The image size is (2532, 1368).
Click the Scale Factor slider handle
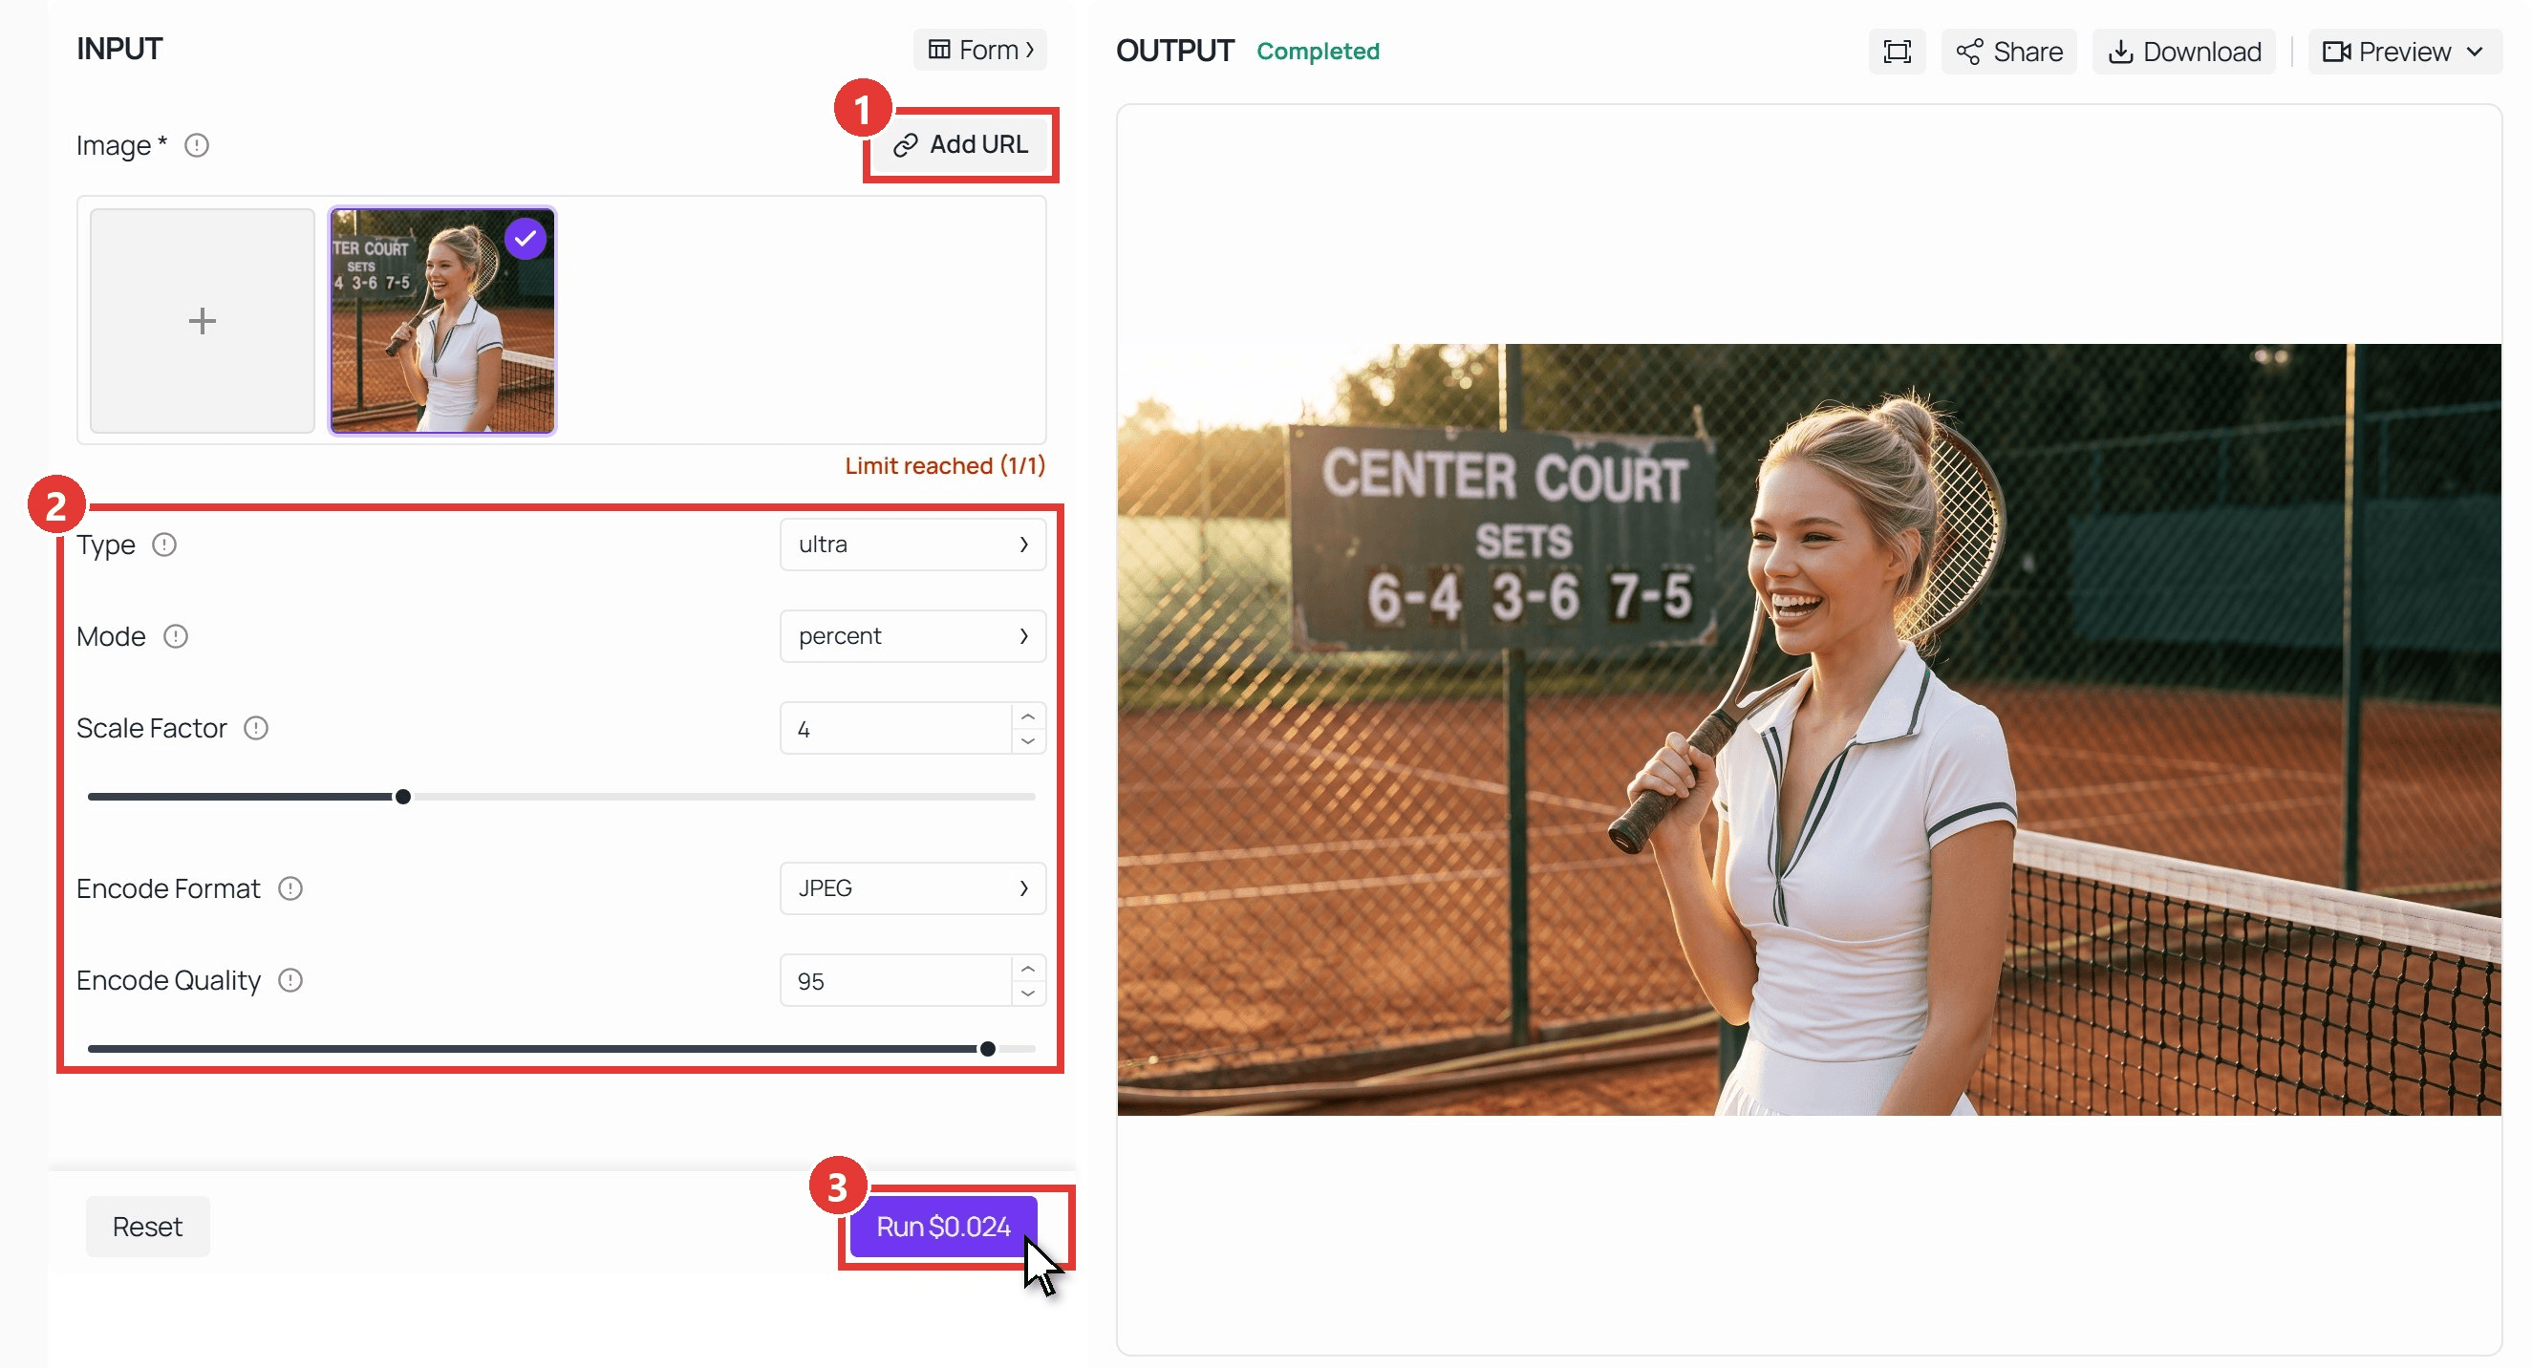pos(403,797)
